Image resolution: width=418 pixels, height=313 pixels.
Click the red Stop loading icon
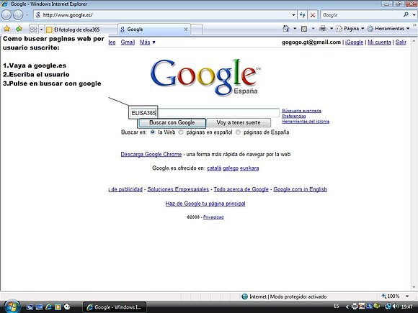(x=313, y=15)
